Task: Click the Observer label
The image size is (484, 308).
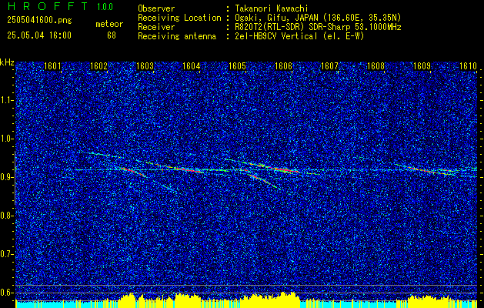Action: (x=156, y=8)
